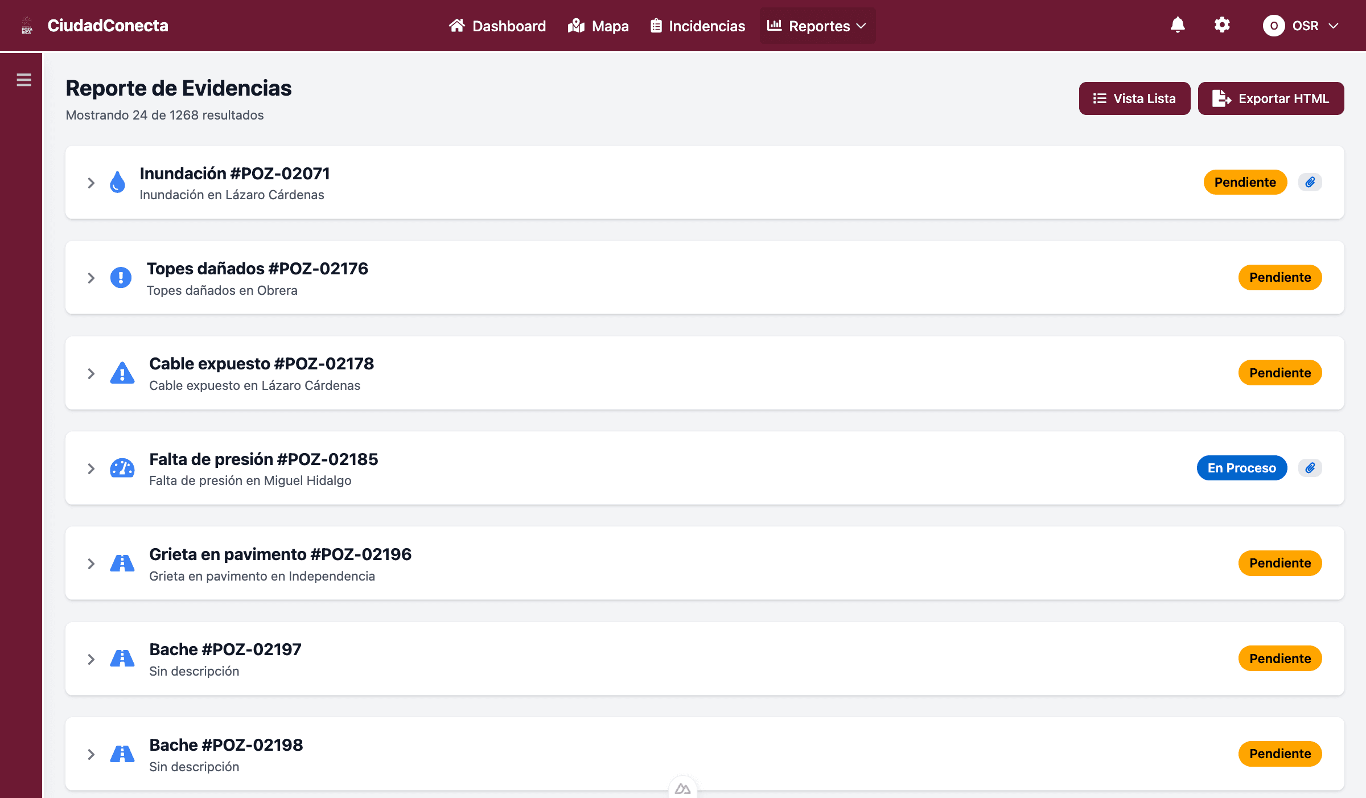
Task: Open settings via the gear icon
Action: 1222,26
